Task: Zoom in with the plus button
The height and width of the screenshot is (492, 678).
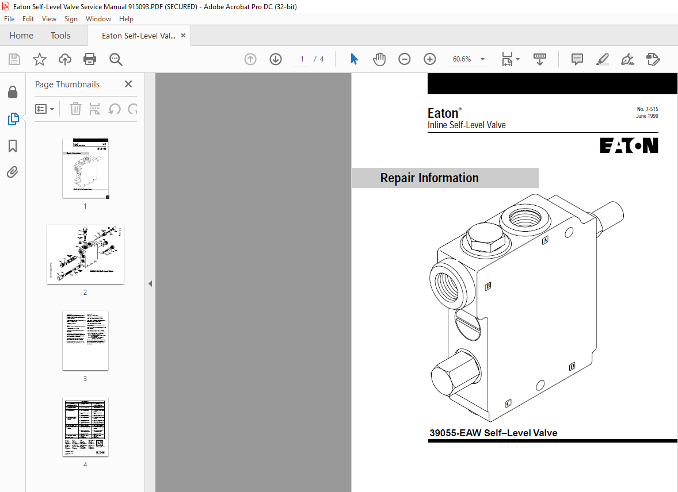Action: point(429,59)
